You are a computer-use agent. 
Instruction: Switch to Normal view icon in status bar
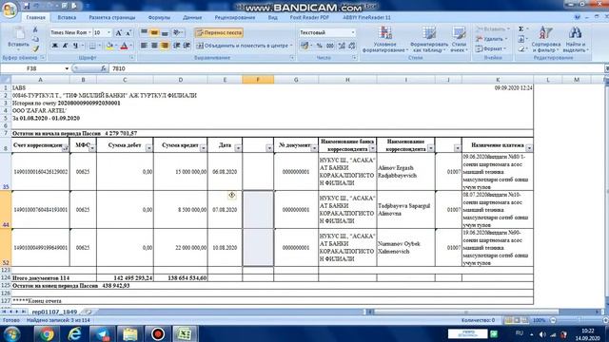[x=508, y=320]
